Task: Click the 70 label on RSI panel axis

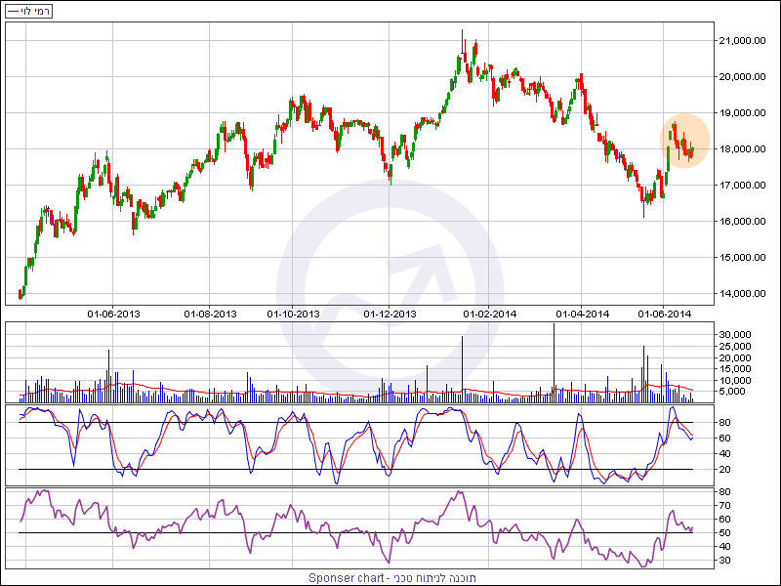Action: (724, 506)
